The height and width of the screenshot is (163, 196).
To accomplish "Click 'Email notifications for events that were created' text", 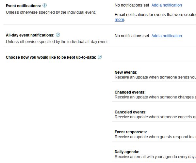I will click(x=155, y=15).
